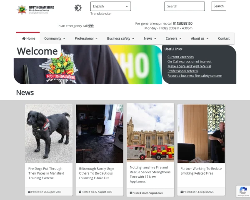Open the burnt room e-bike fire photo

click(100, 134)
